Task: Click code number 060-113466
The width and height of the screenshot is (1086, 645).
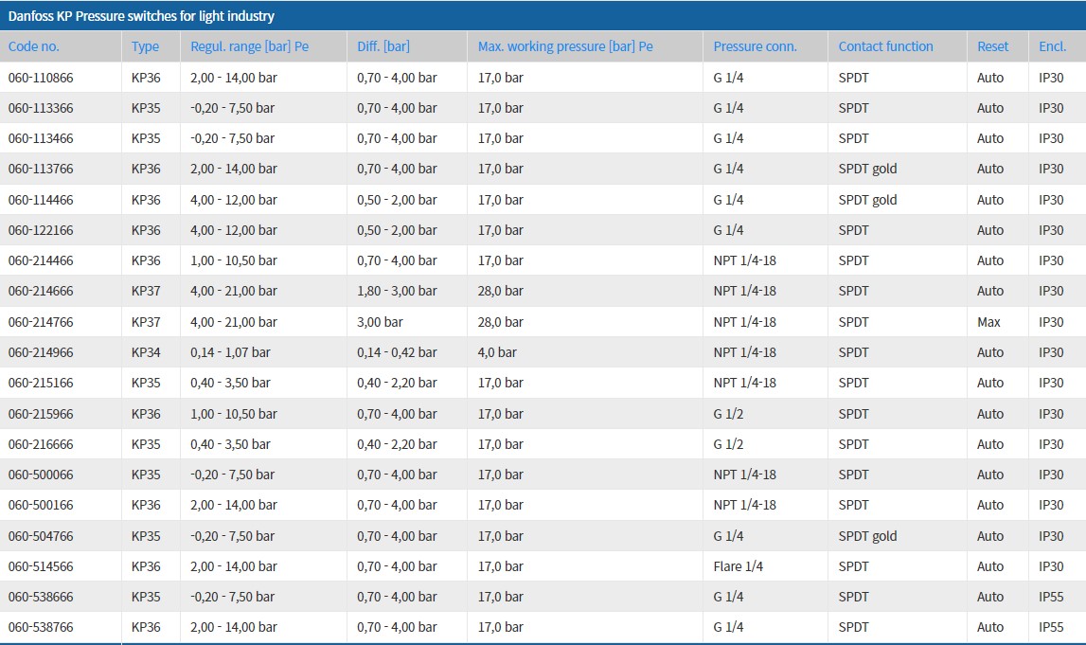Action: [41, 138]
